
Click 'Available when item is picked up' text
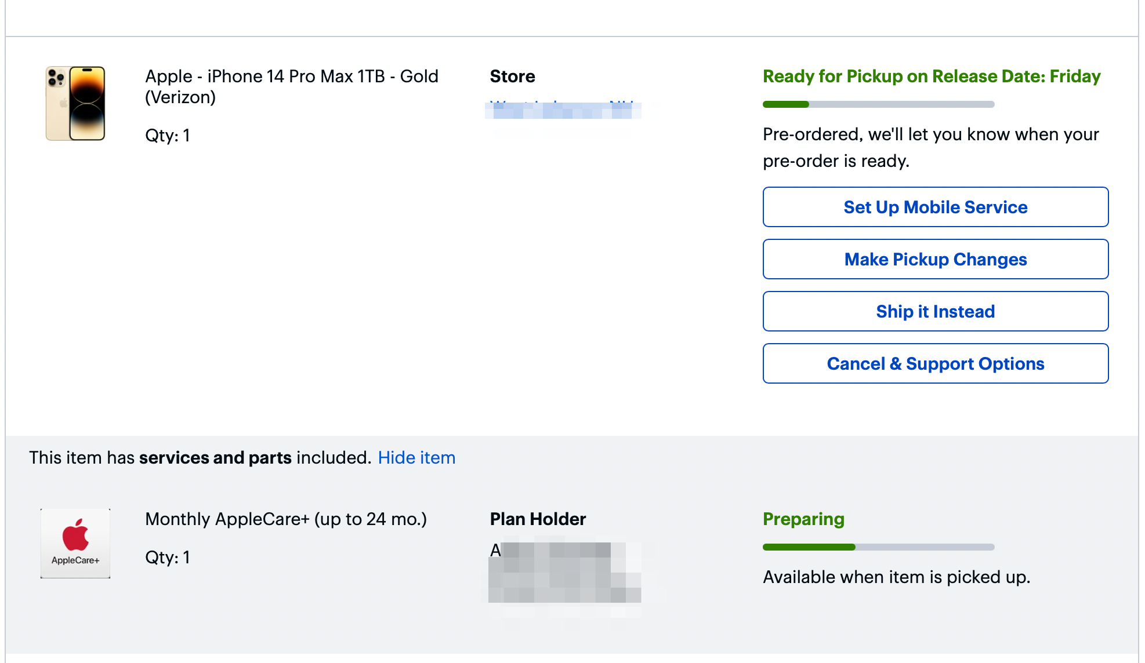[896, 577]
